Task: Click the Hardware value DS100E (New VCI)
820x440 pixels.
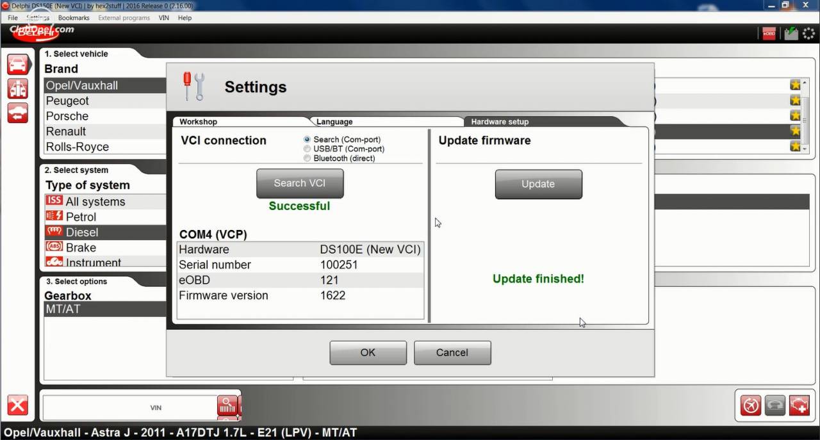Action: [370, 249]
